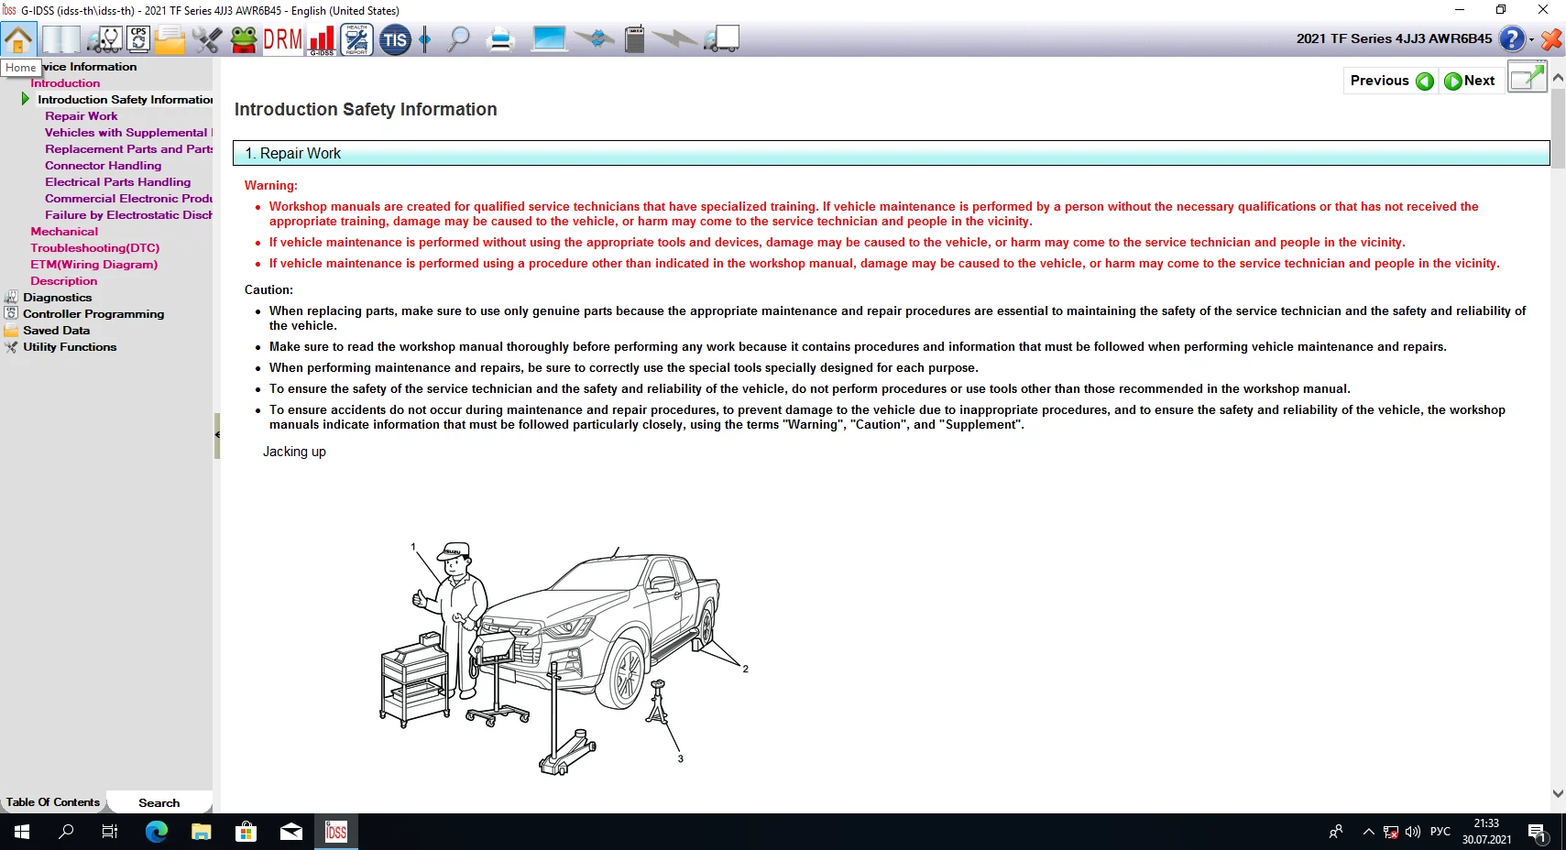Click the radio device toolbar icon
1566x850 pixels.
[634, 39]
